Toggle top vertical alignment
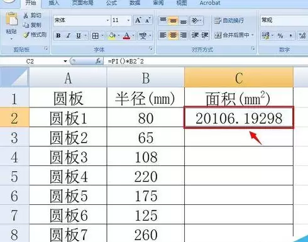Viewport: 308px width, 242px height. (163, 20)
